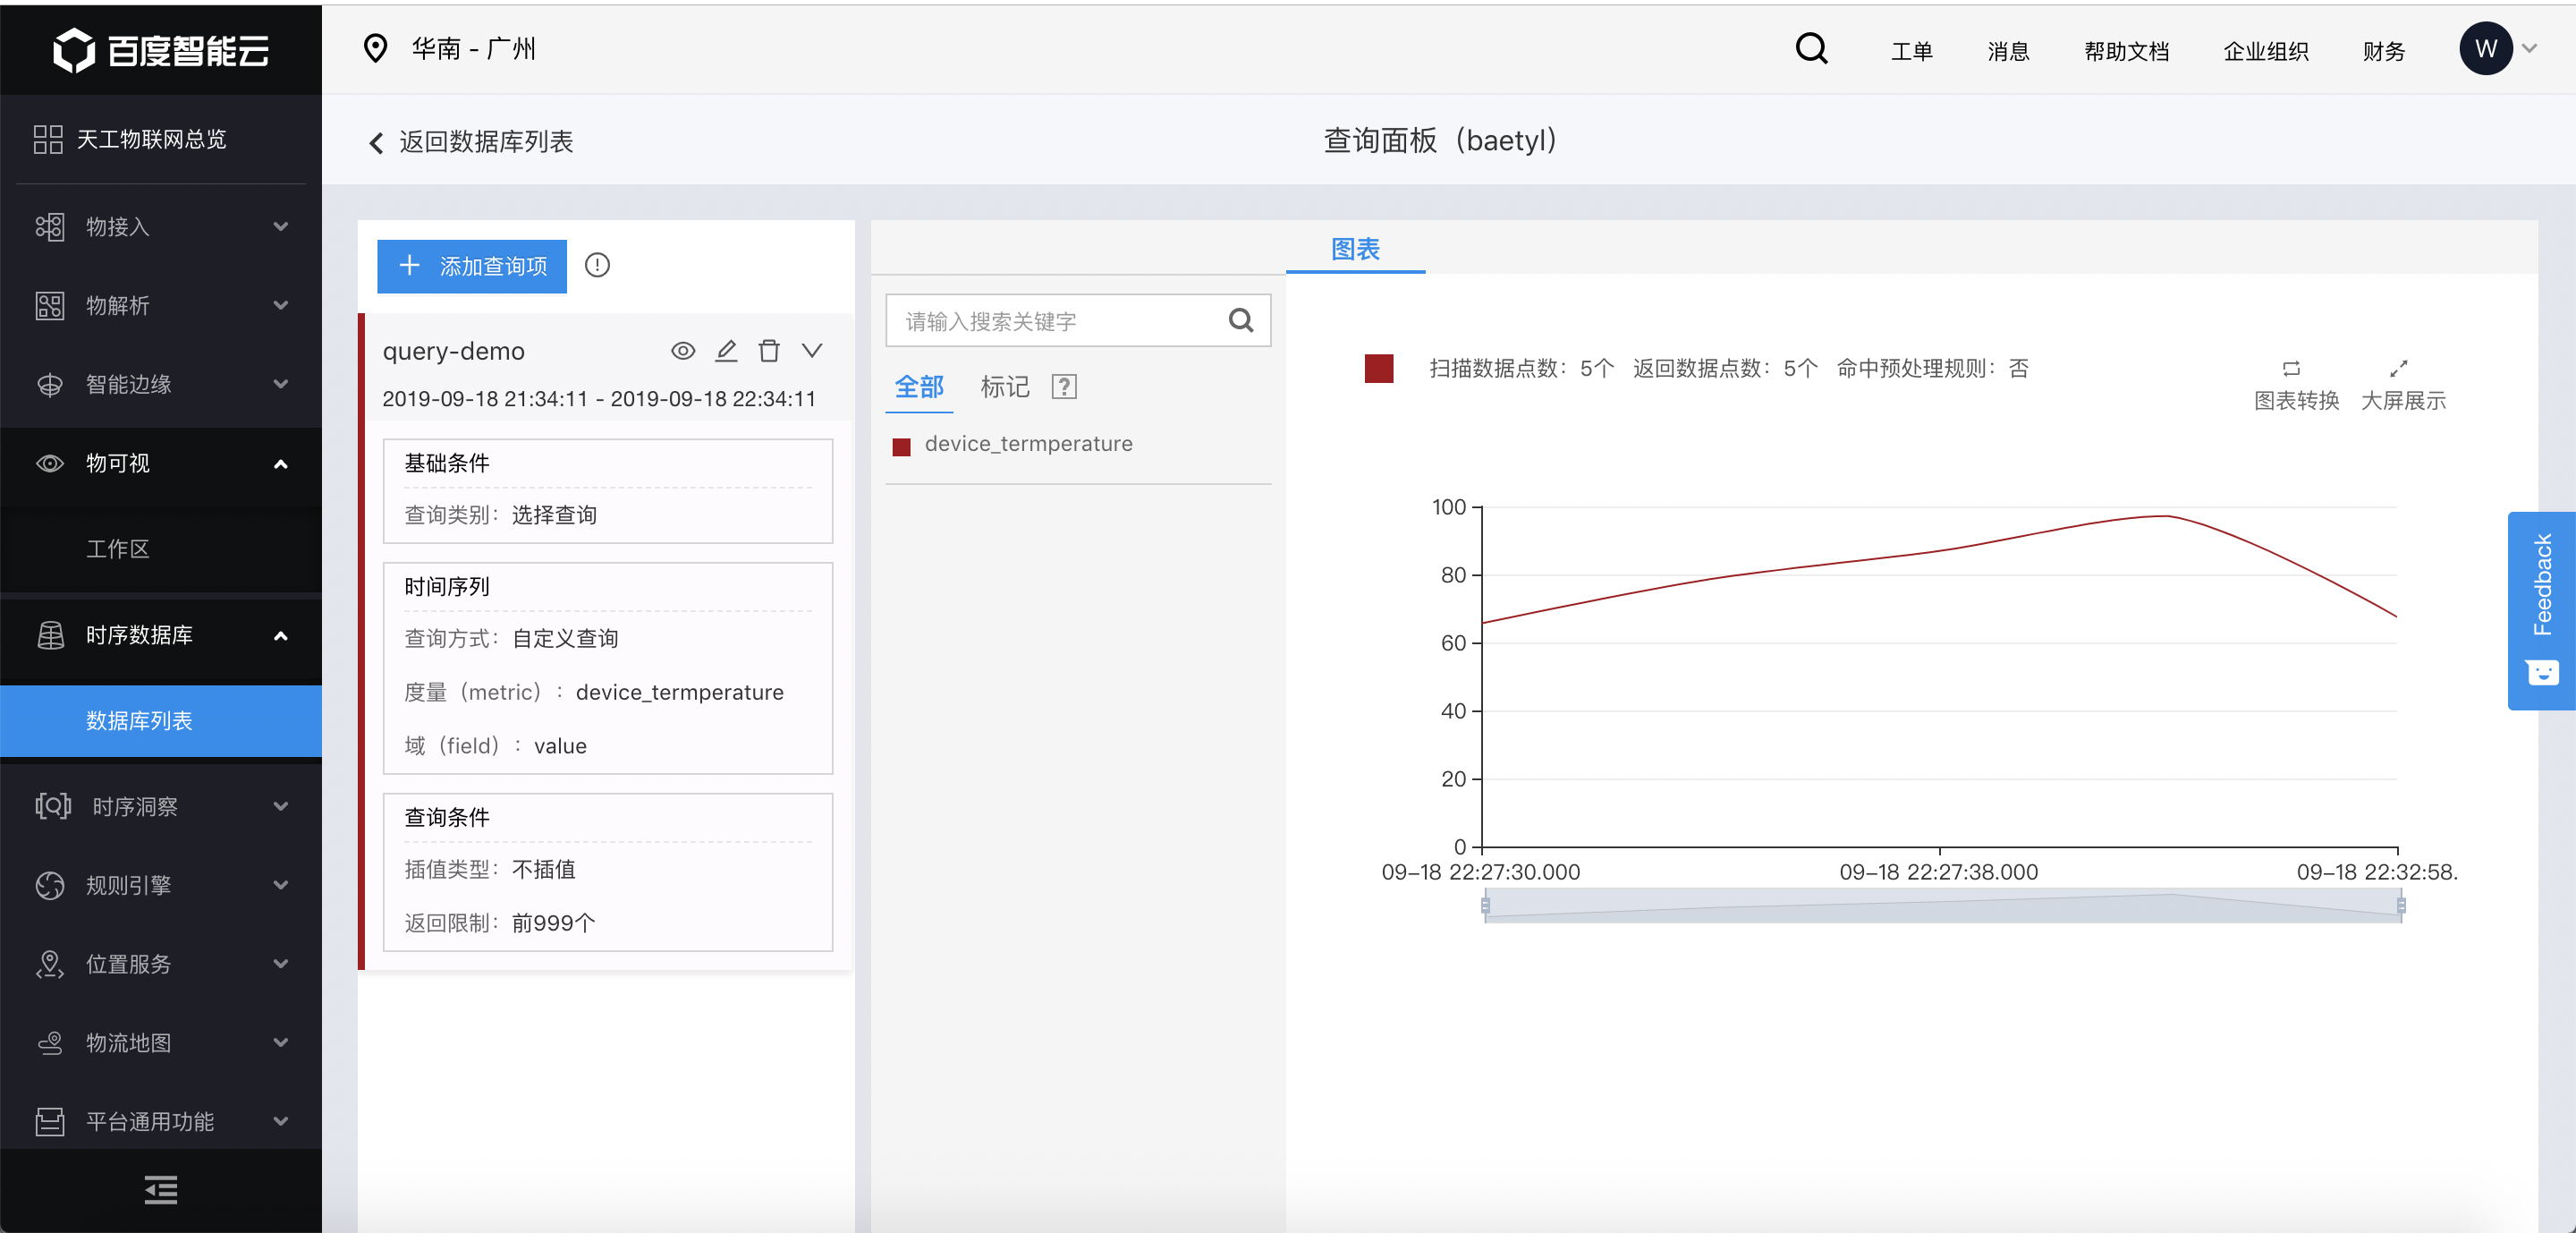
Task: Open the top bar search icon
Action: 1811,48
